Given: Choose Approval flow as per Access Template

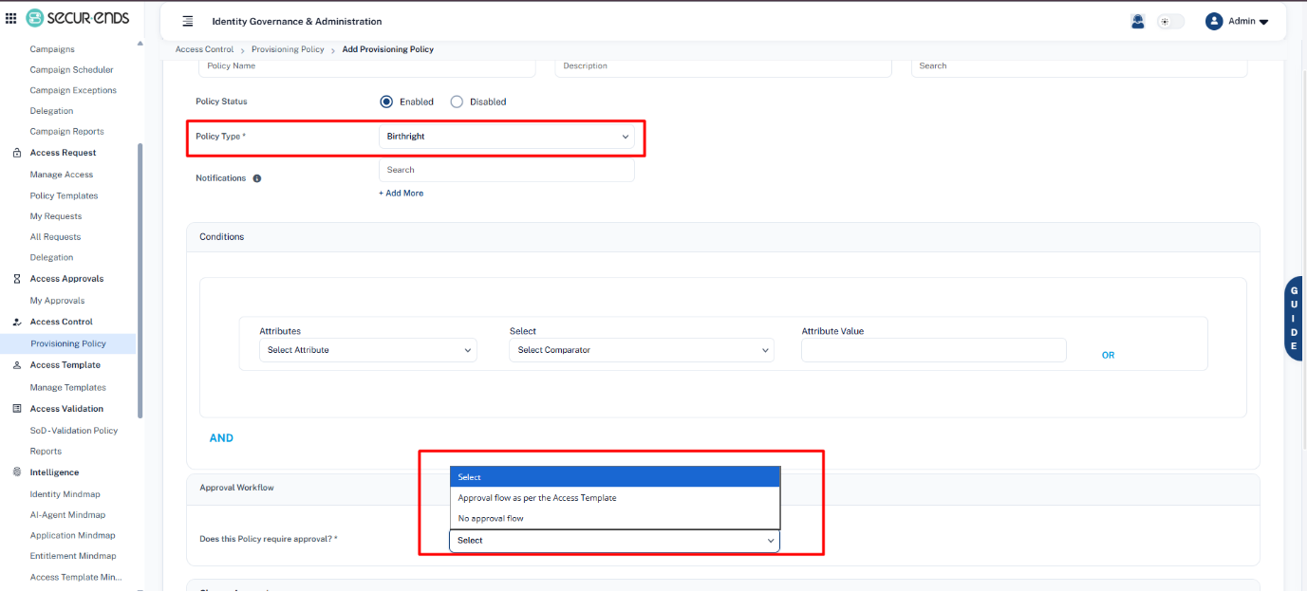Looking at the screenshot, I should [615, 498].
